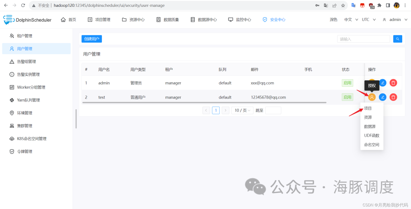Click the 请输入 search input field
Screen dimensions: 411x209
click(363, 39)
